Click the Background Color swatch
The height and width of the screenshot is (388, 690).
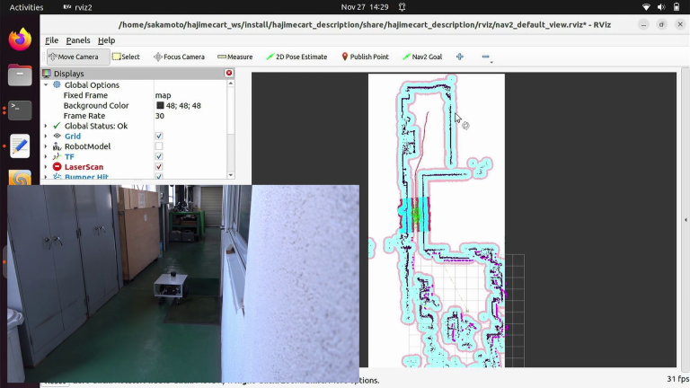[160, 106]
